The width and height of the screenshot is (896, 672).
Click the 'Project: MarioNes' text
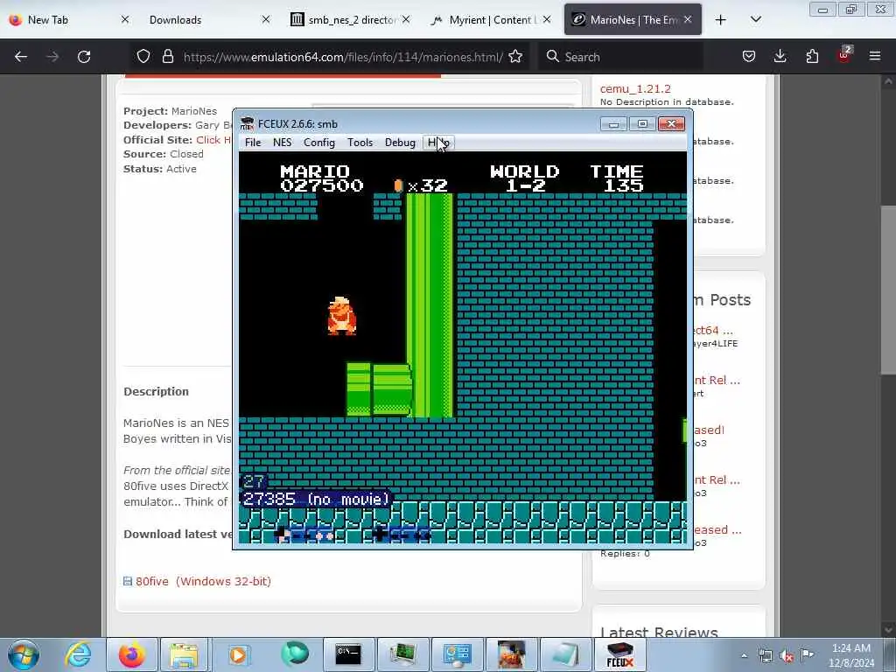pyautogui.click(x=171, y=111)
